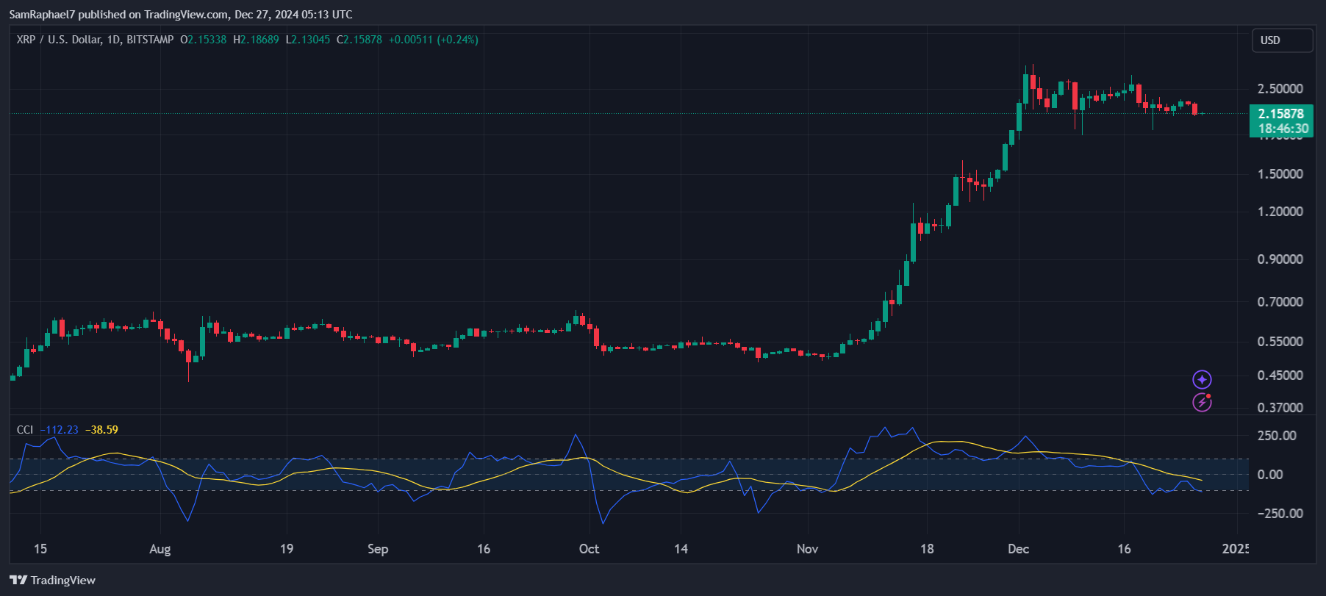Screen dimensions: 1326x596
Task: Click the close price C2.15878
Action: tap(359, 40)
